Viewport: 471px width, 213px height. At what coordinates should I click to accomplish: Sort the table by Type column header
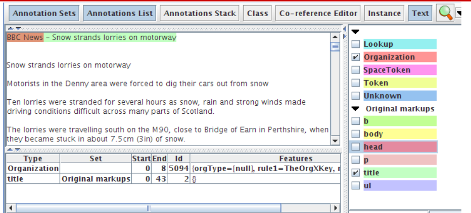(33, 159)
